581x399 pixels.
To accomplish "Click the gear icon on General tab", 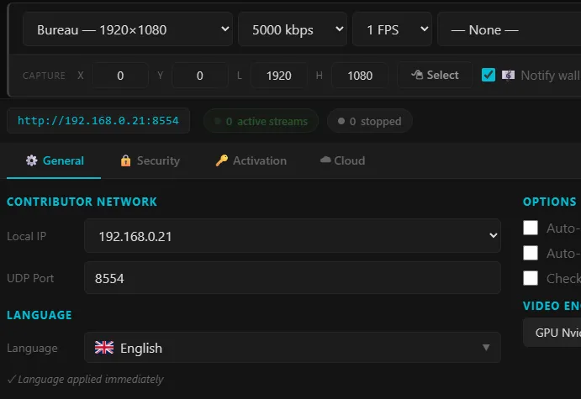I will (31, 160).
